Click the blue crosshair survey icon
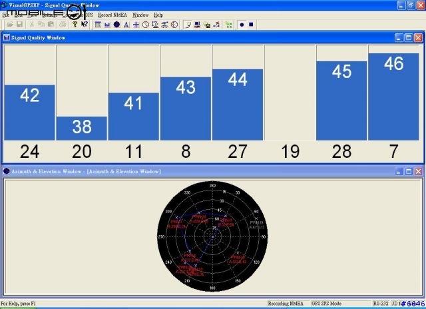The image size is (426, 309). pos(136,25)
